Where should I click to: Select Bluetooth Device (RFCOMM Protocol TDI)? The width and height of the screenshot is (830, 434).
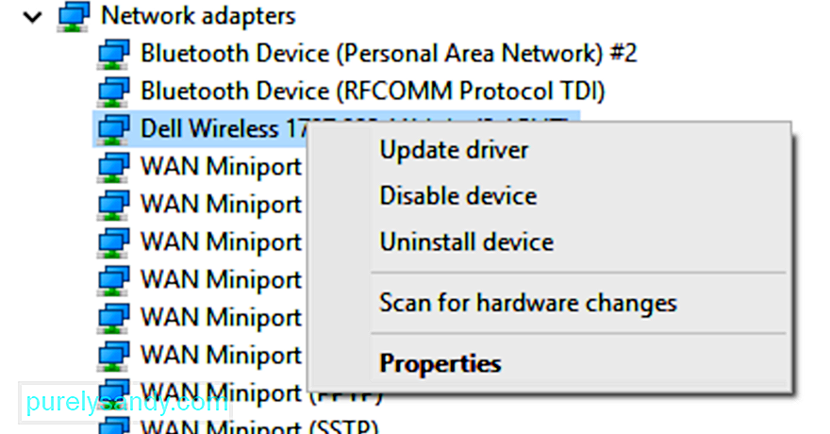373,91
